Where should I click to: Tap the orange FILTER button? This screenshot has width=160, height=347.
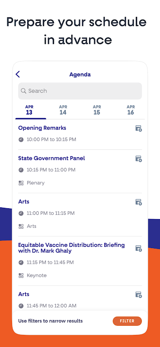tap(127, 321)
